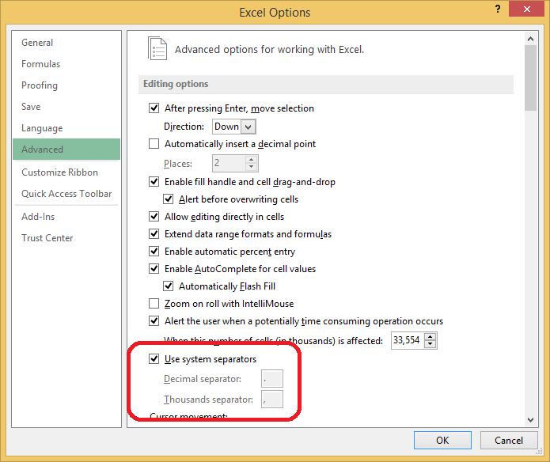The height and width of the screenshot is (462, 550).
Task: Click the Help question mark icon
Action: pos(498,9)
